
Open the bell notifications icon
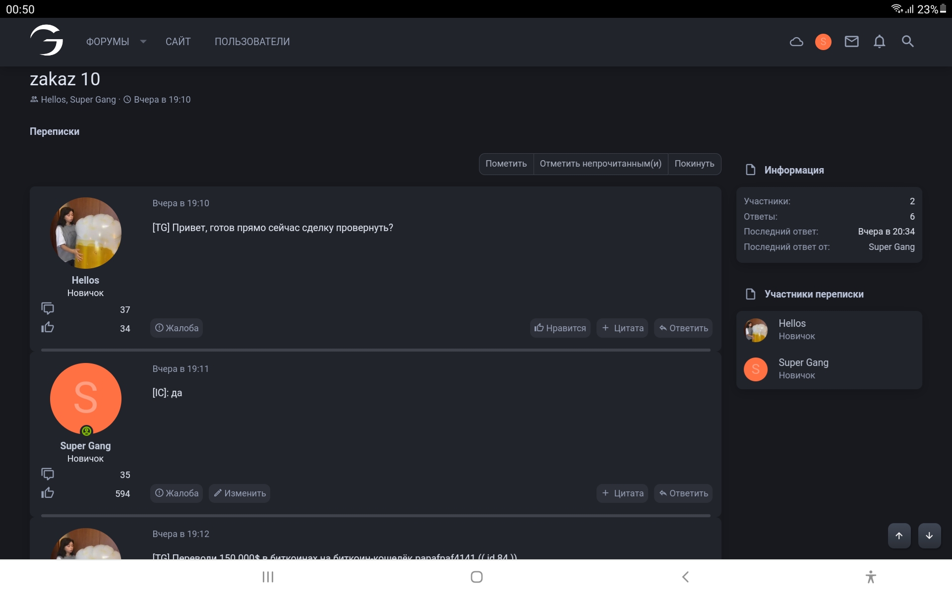pos(879,42)
